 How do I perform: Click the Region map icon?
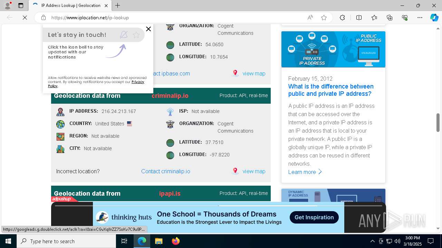click(60, 136)
